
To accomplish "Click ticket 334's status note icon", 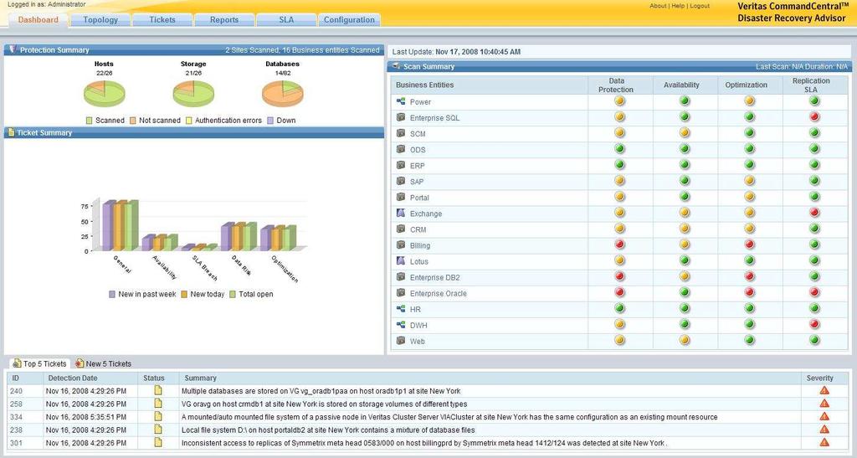I will coord(158,416).
